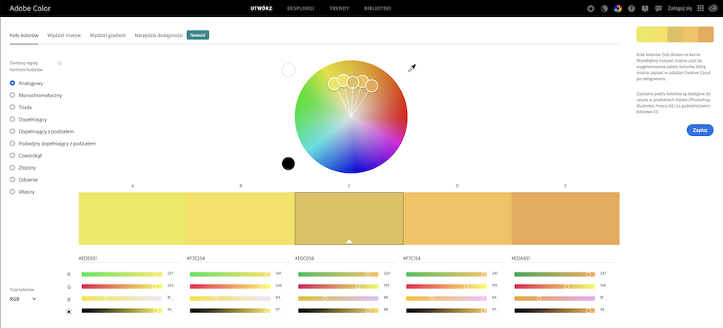The image size is (723, 328).
Task: Click the G value 168 field of swatch E
Action: (603, 286)
